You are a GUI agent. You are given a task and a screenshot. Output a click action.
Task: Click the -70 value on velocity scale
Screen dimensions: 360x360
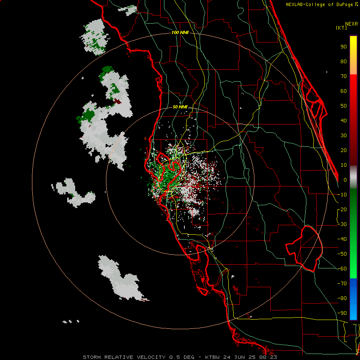[342, 284]
